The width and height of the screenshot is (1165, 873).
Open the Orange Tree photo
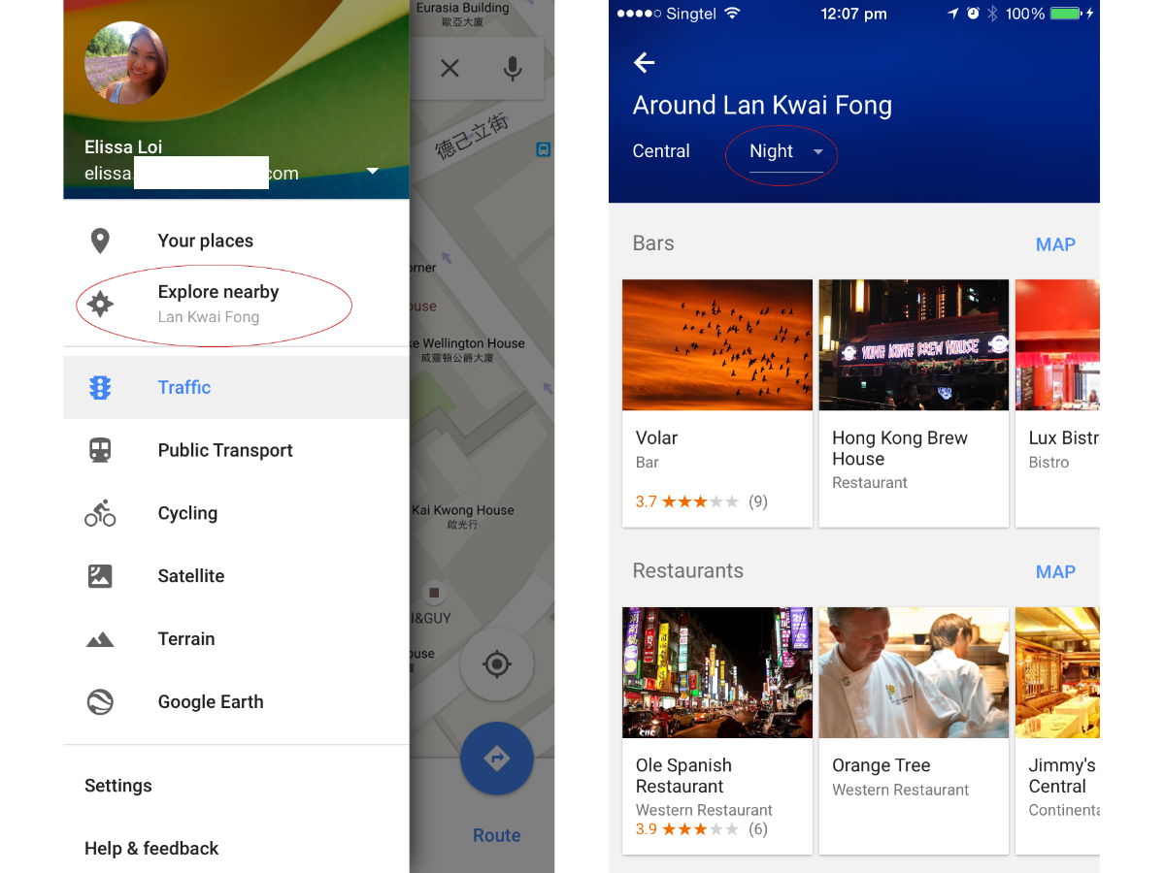[914, 672]
